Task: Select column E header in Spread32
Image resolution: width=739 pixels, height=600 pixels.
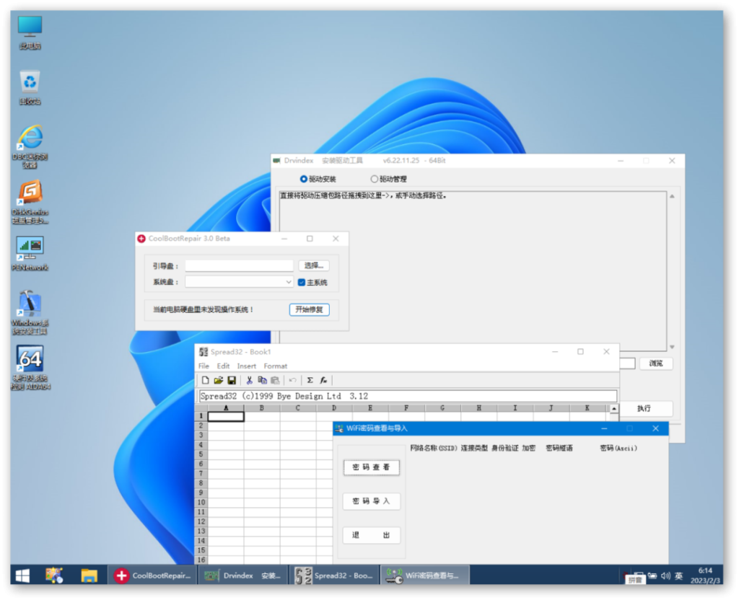Action: [x=370, y=408]
